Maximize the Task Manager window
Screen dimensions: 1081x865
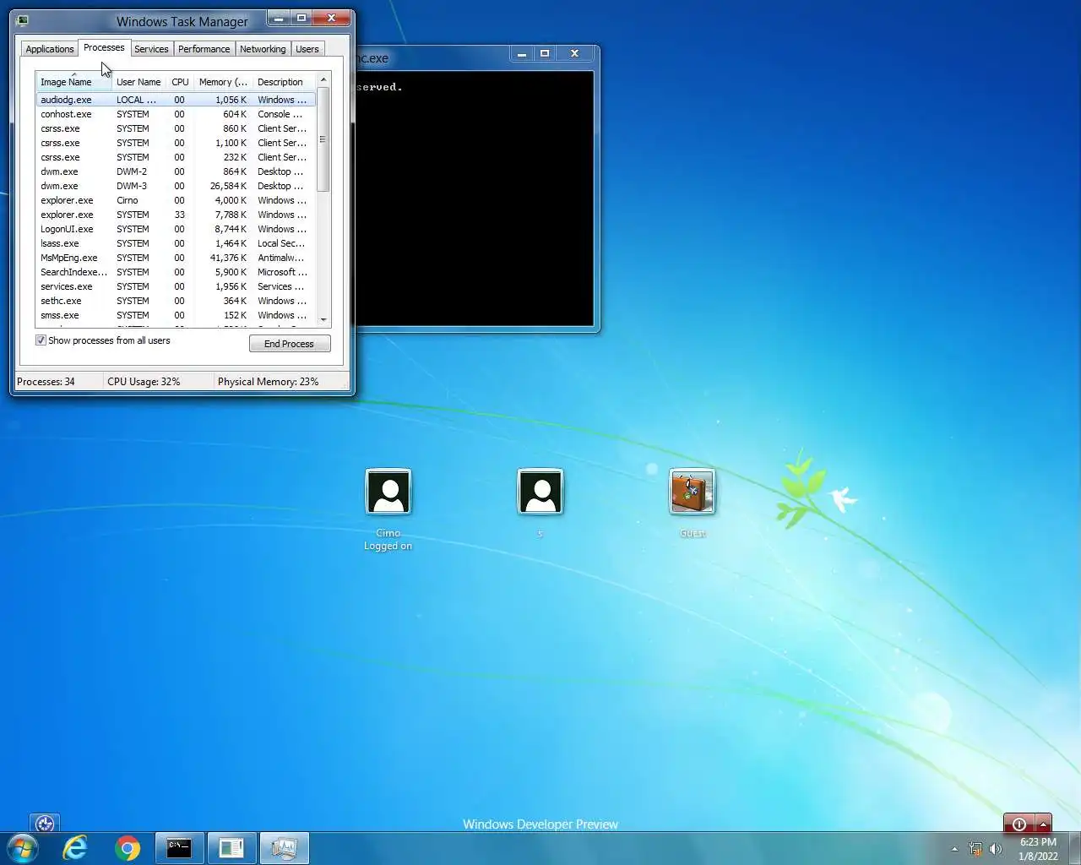[301, 18]
